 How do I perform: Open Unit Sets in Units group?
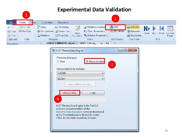point(25,31)
